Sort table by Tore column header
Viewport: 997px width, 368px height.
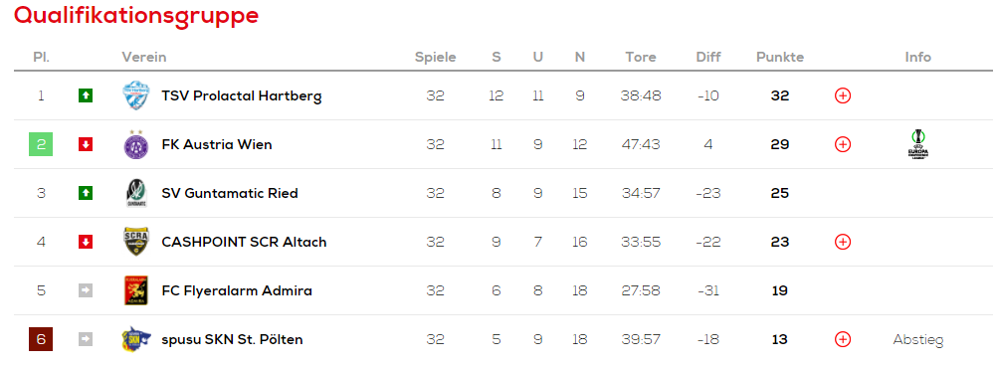click(641, 58)
